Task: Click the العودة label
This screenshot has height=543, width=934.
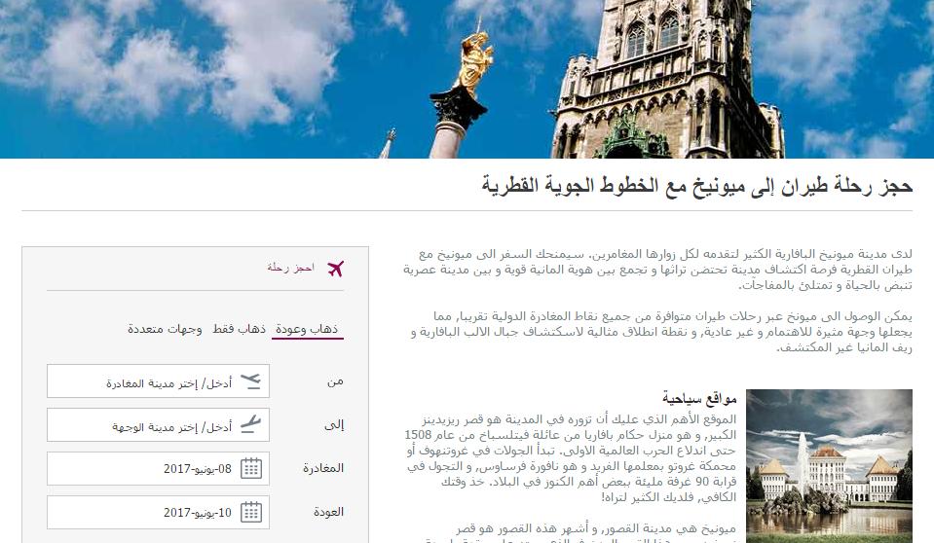Action: click(329, 512)
